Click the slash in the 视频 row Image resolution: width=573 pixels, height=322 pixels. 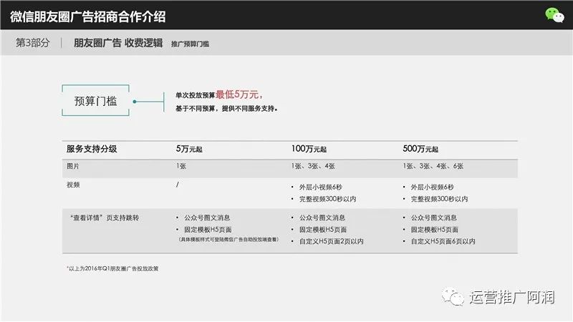(177, 185)
